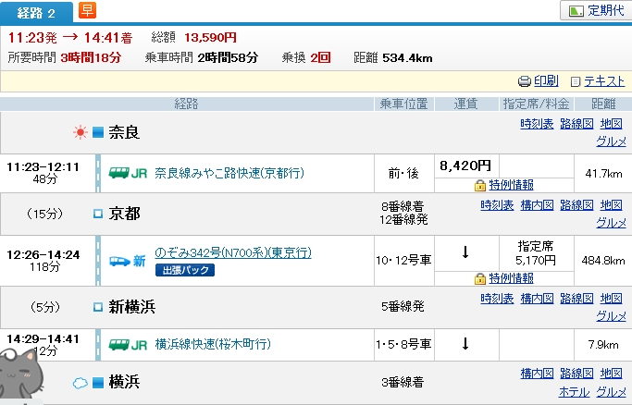Click the 指定席/料金 column header
Viewport: 632px width, 405px height.
point(536,104)
